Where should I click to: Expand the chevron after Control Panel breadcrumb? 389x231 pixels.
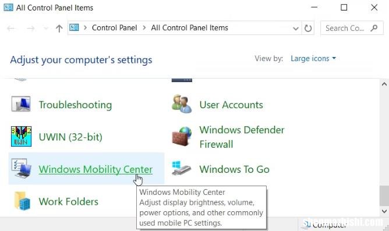click(x=144, y=28)
